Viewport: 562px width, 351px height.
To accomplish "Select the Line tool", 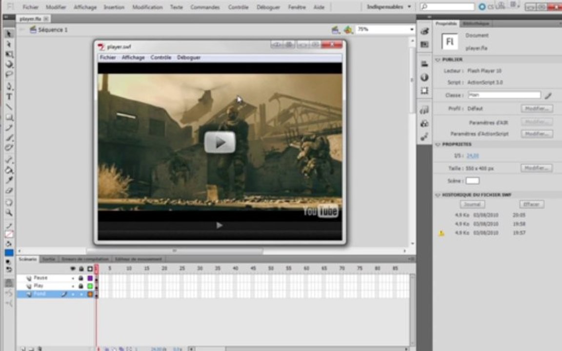I will pyautogui.click(x=9, y=107).
